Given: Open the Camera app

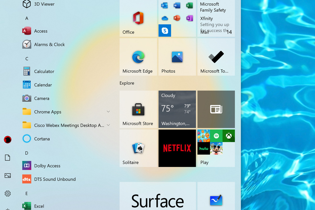Looking at the screenshot, I should point(41,98).
